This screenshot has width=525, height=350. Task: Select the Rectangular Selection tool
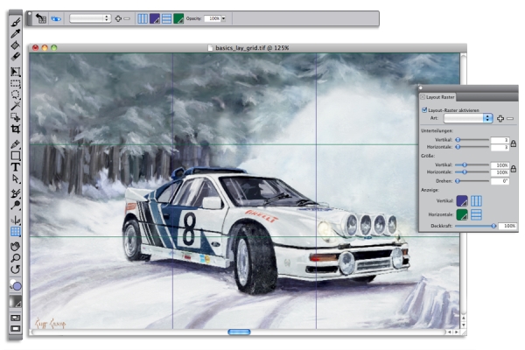(x=16, y=83)
